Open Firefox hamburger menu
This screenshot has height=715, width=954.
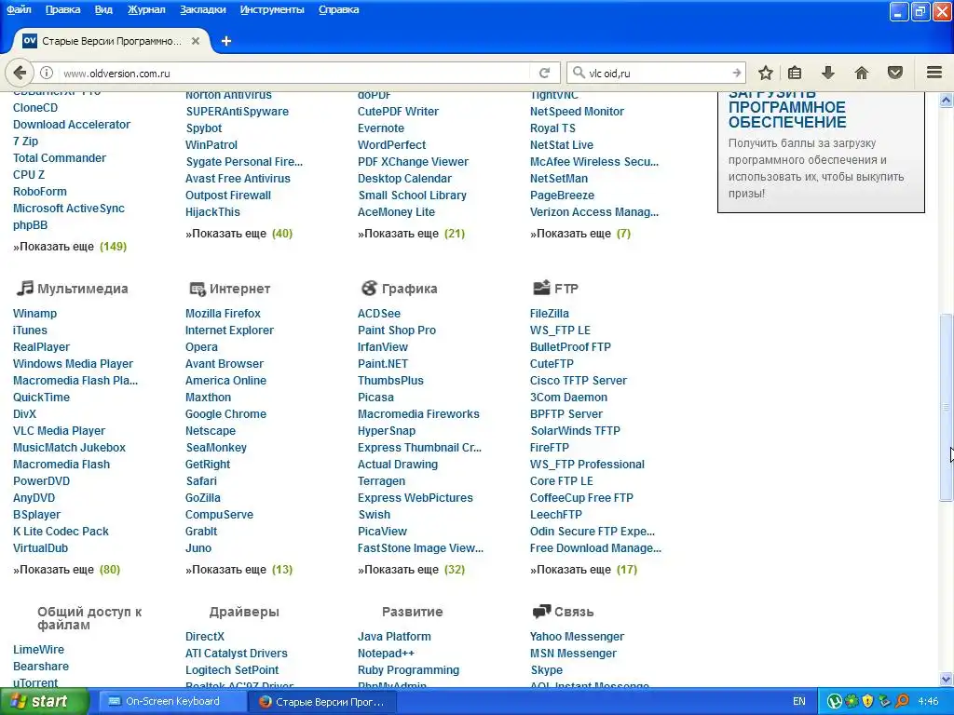934,73
